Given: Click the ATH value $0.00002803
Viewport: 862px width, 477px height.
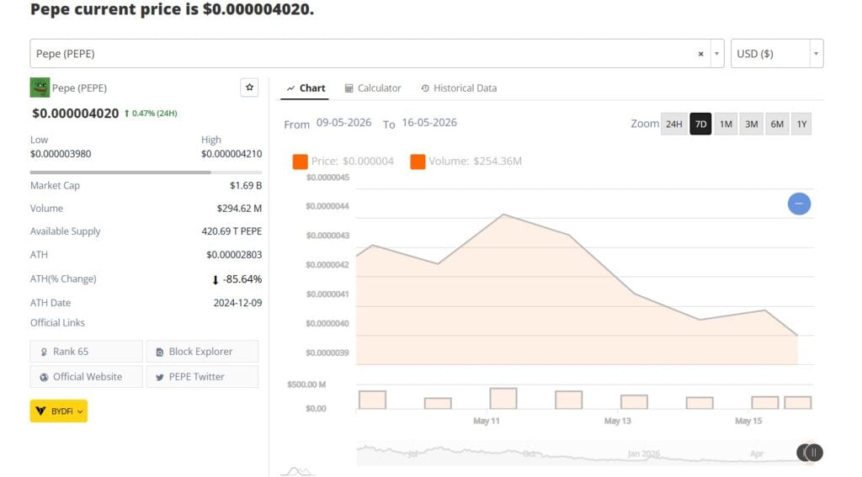Looking at the screenshot, I should (234, 255).
